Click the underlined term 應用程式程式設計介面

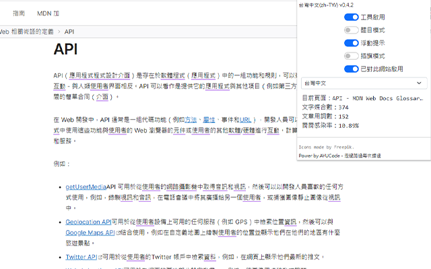pos(100,75)
